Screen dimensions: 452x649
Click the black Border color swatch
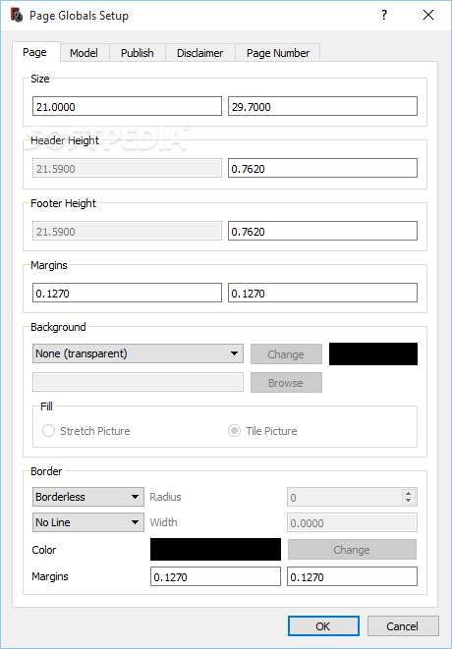[215, 549]
